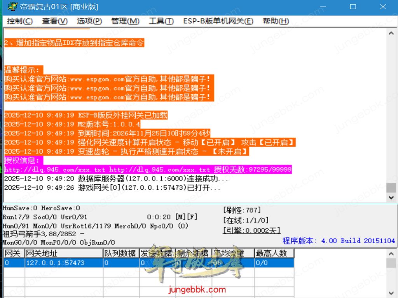This screenshot has width=398, height=298.
Task: Open the 帮助(H) menu
Action: click(276, 21)
